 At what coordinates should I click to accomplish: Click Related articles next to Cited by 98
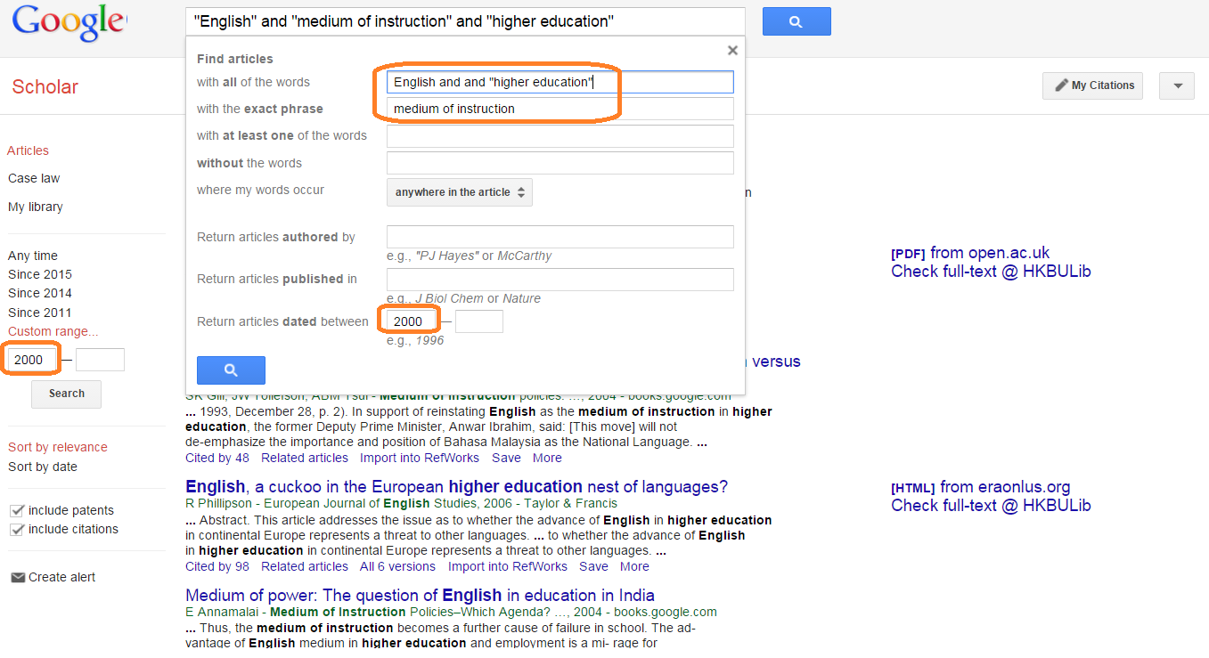point(305,566)
